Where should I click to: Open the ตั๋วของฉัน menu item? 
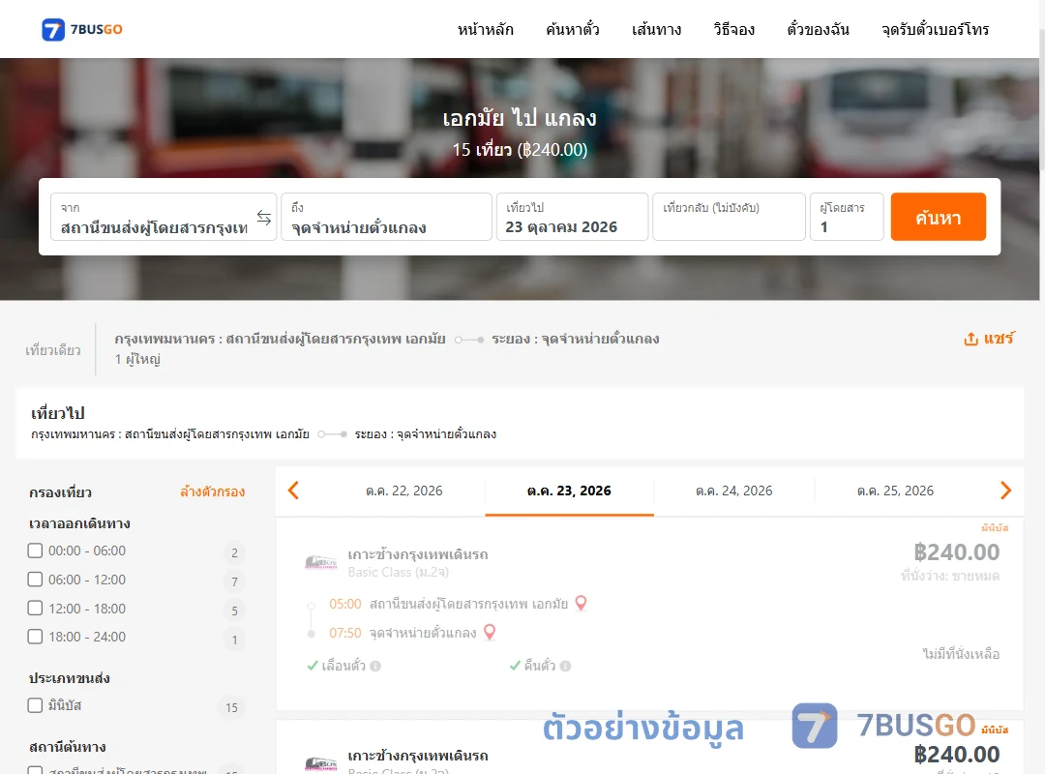pos(818,29)
